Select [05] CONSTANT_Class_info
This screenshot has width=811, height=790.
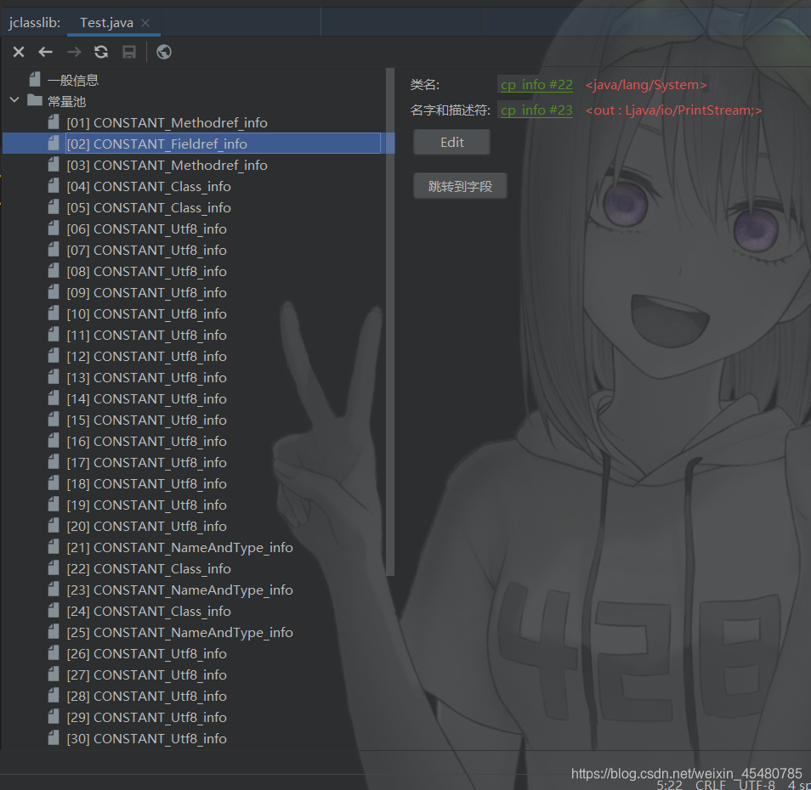[x=149, y=208]
